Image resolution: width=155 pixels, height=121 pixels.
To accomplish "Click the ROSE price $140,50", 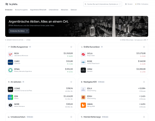I will [142, 61].
